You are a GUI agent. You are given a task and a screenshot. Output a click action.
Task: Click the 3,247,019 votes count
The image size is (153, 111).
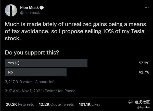19,82
